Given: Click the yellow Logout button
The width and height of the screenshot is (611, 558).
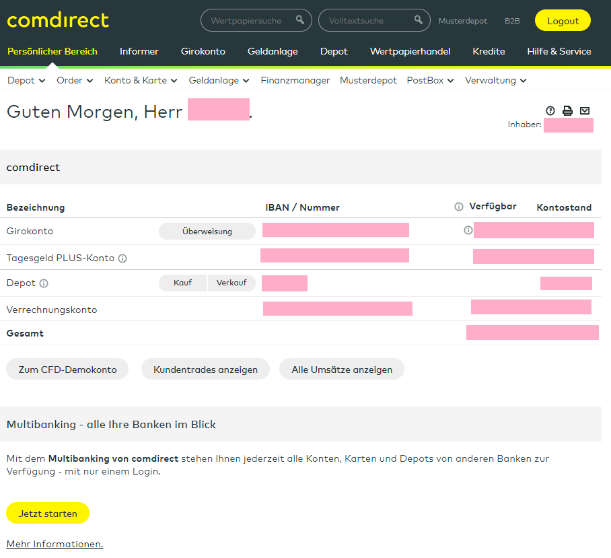Looking at the screenshot, I should [563, 21].
